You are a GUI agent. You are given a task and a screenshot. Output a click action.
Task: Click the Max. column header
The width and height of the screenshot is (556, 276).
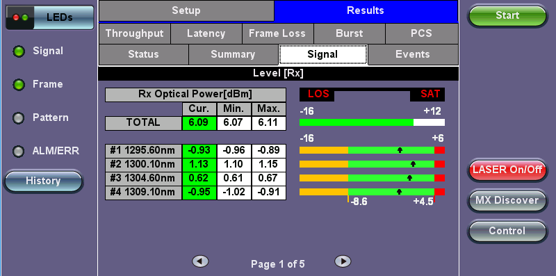pyautogui.click(x=269, y=109)
